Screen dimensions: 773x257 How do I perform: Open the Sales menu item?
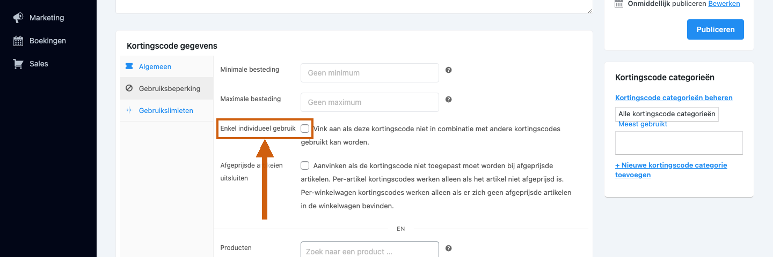[x=39, y=64]
